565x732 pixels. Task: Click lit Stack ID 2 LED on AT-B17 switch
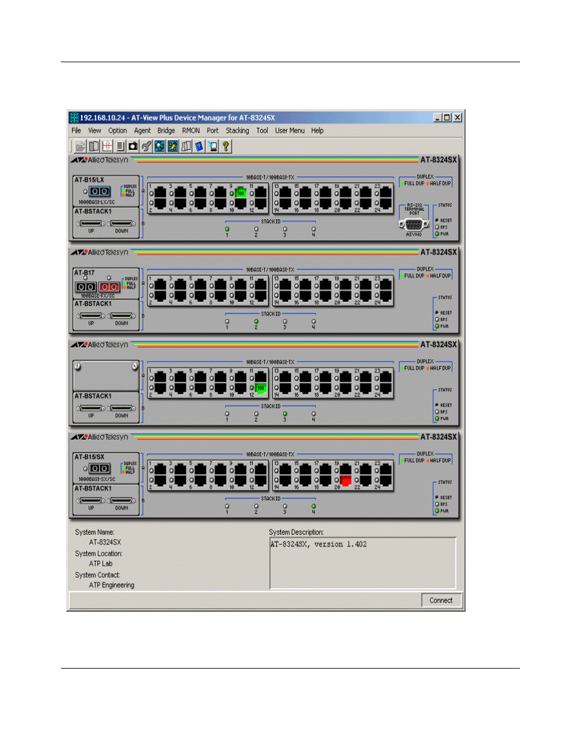tap(256, 321)
